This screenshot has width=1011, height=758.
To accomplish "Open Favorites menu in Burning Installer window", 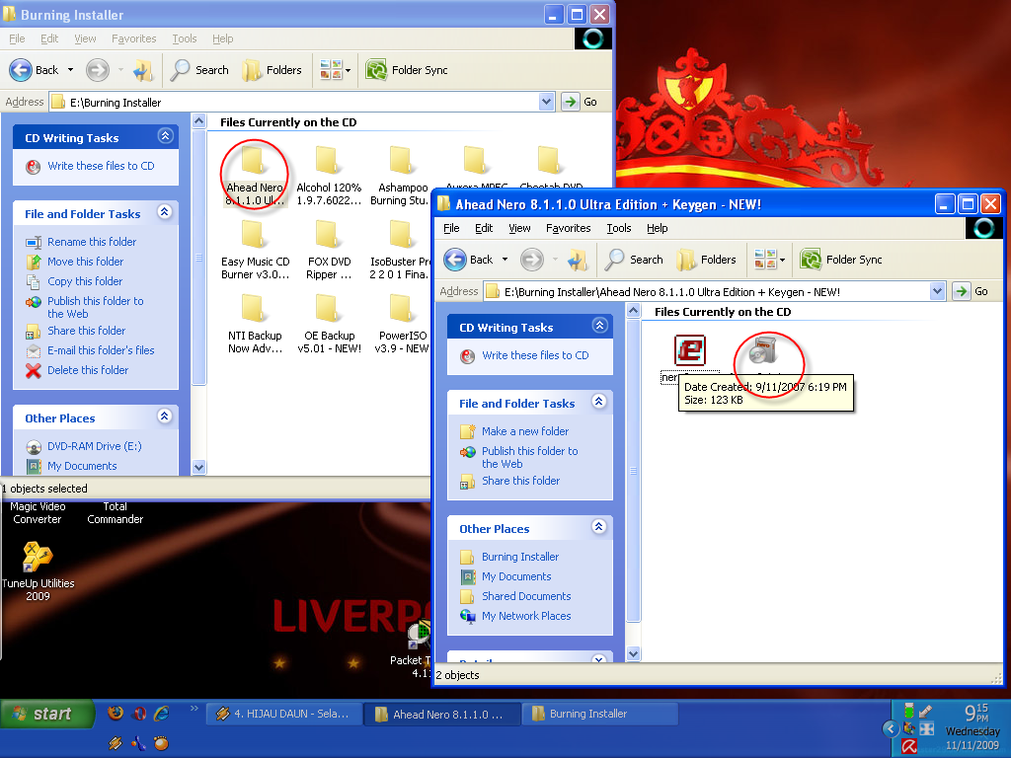I will coord(133,38).
